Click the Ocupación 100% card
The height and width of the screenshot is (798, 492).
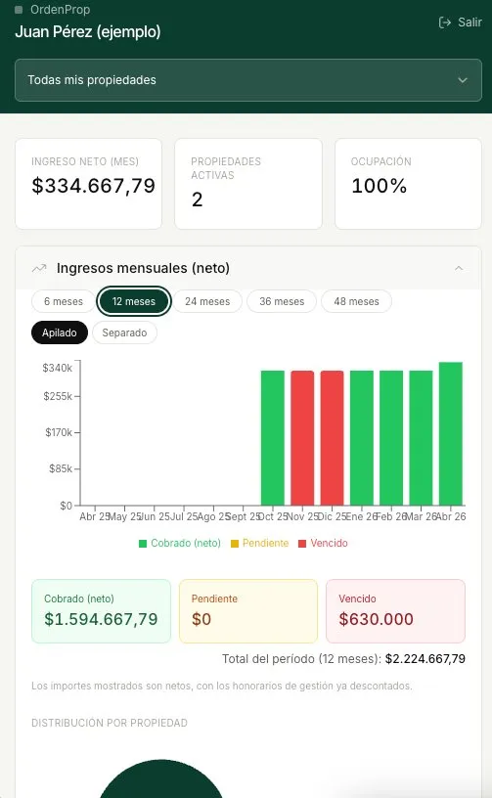(408, 184)
